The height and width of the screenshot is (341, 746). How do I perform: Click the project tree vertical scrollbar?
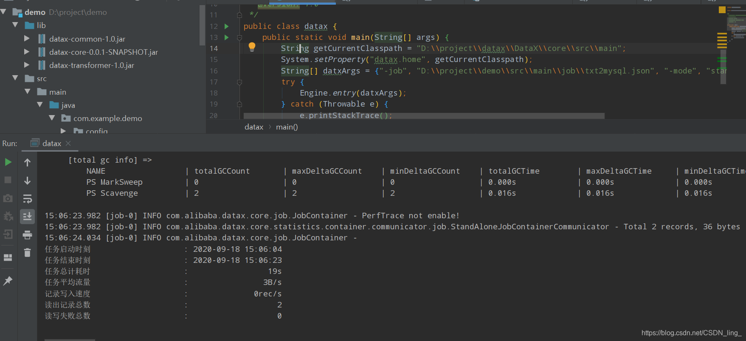202,25
